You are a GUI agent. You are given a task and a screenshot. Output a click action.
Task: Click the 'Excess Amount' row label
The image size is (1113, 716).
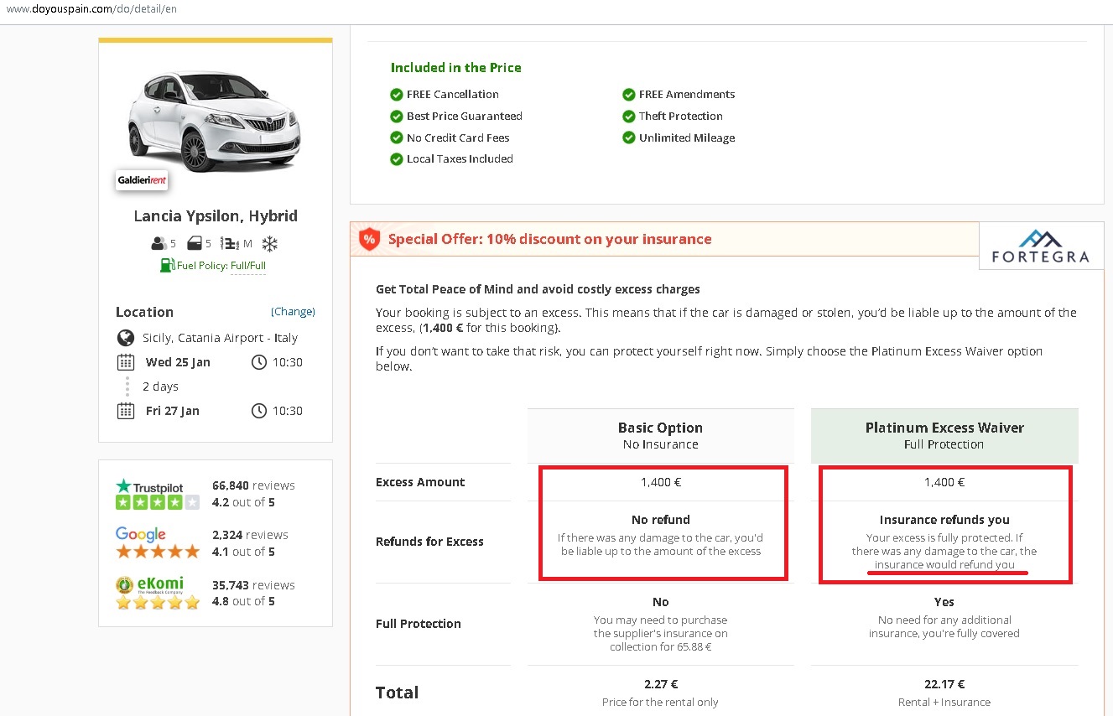pyautogui.click(x=420, y=482)
